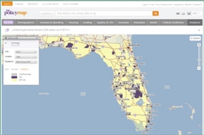The width and height of the screenshot is (204, 135).
Task: Click the Free Trial link
Action: [155, 4]
